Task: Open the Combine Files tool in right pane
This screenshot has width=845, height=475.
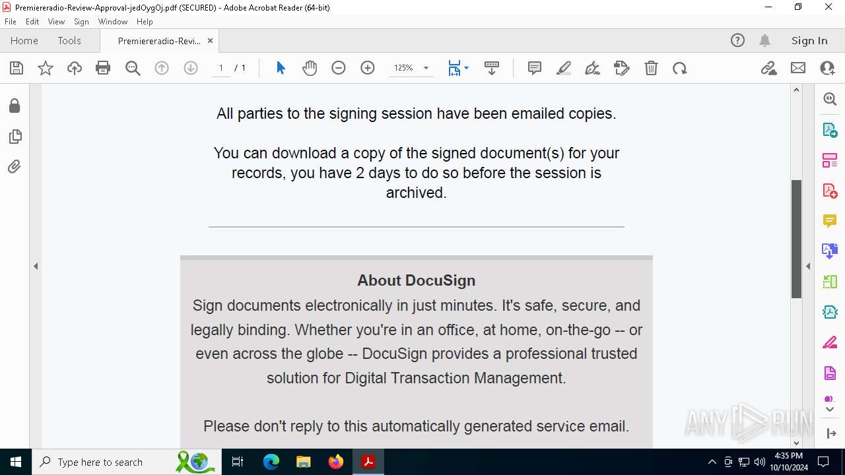Action: (830, 251)
